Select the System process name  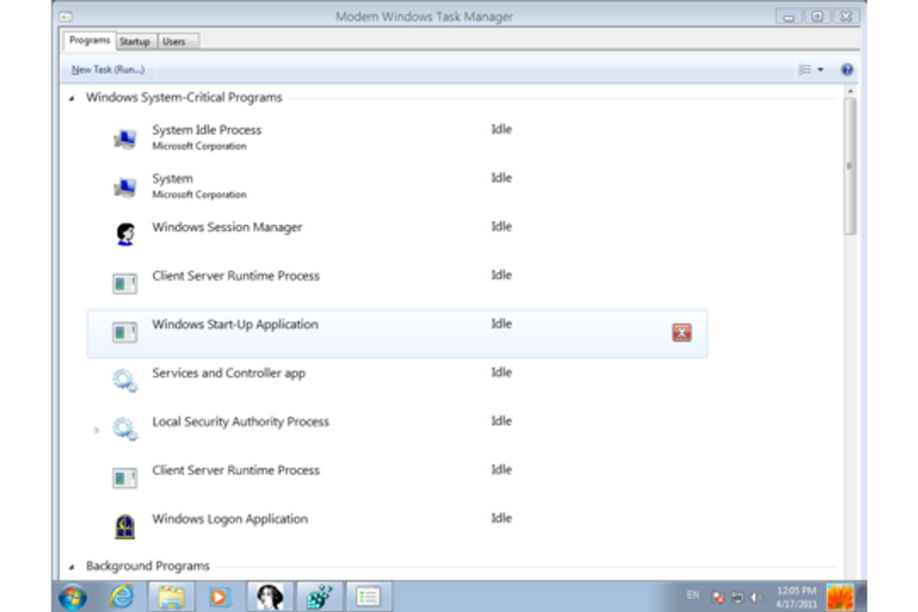pyautogui.click(x=173, y=179)
